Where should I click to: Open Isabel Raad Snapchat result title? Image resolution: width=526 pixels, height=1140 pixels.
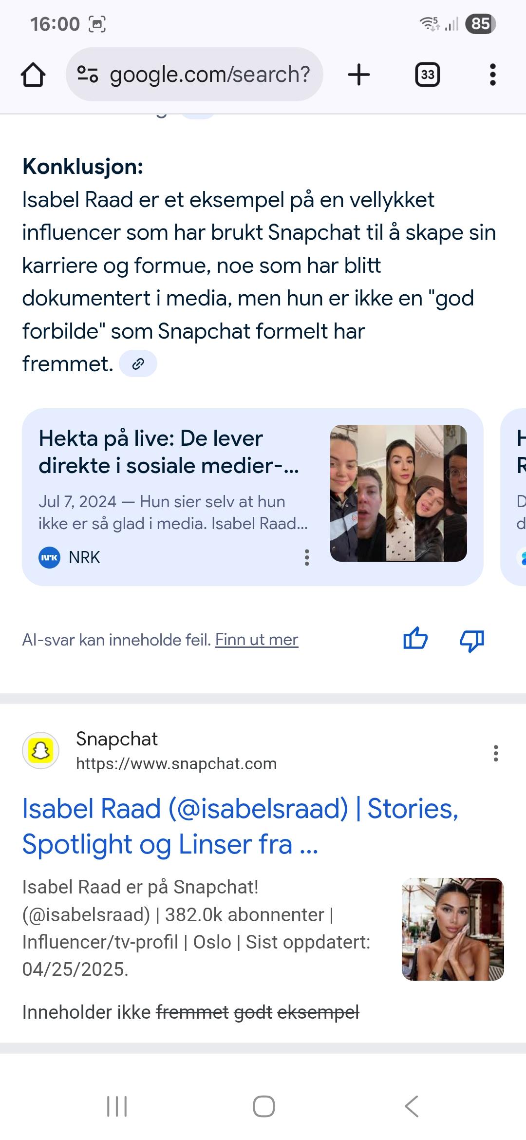(x=241, y=826)
